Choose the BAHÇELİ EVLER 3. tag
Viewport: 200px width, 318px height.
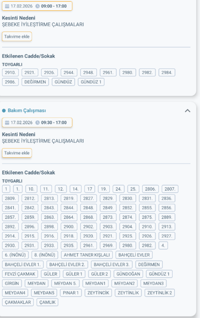click(112, 264)
